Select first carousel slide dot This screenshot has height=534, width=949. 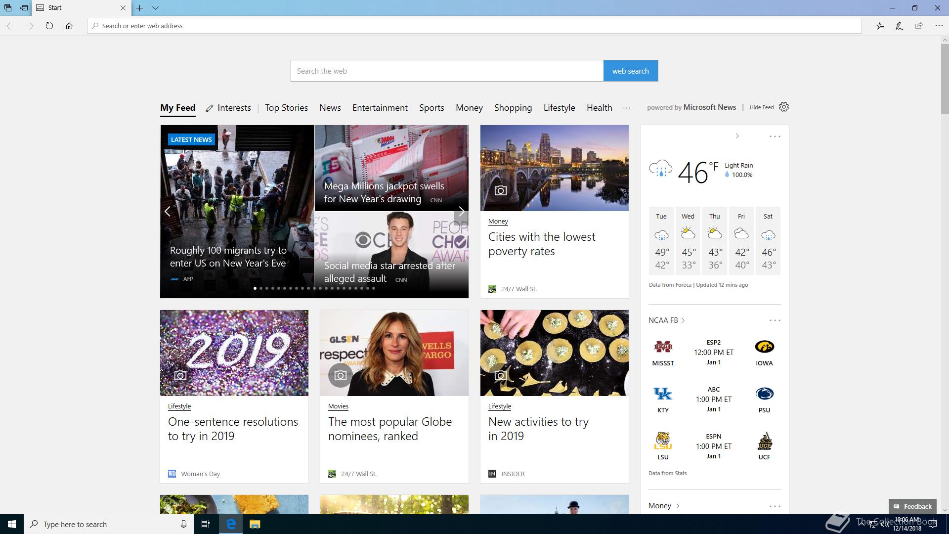pos(255,288)
